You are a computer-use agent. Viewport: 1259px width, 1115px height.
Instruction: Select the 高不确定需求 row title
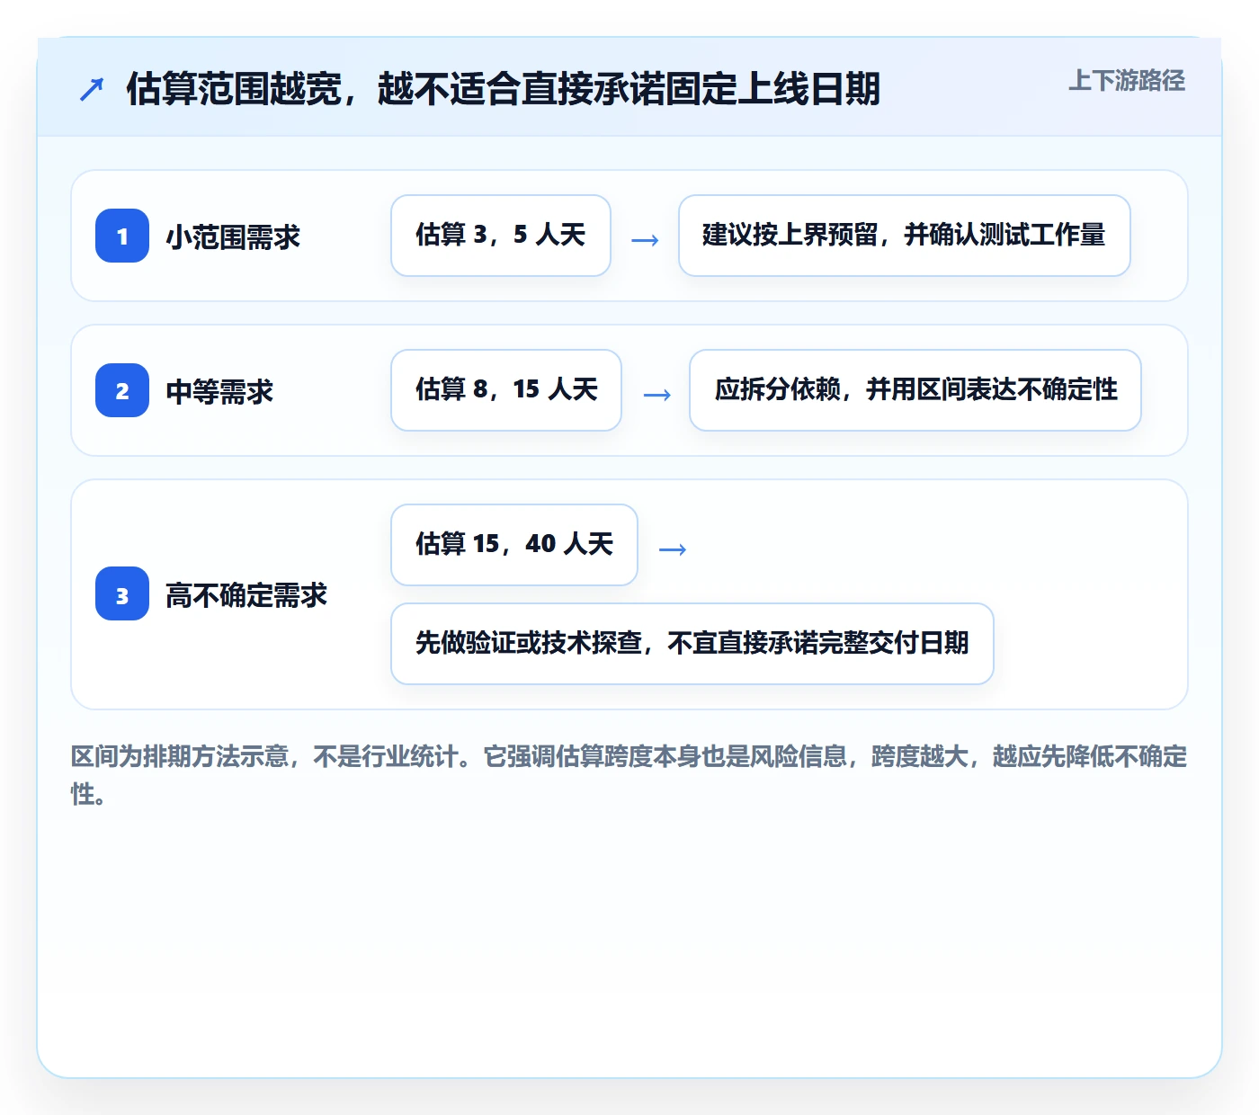pyautogui.click(x=246, y=595)
